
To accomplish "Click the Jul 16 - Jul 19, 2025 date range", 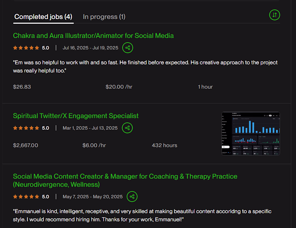I will pos(90,48).
